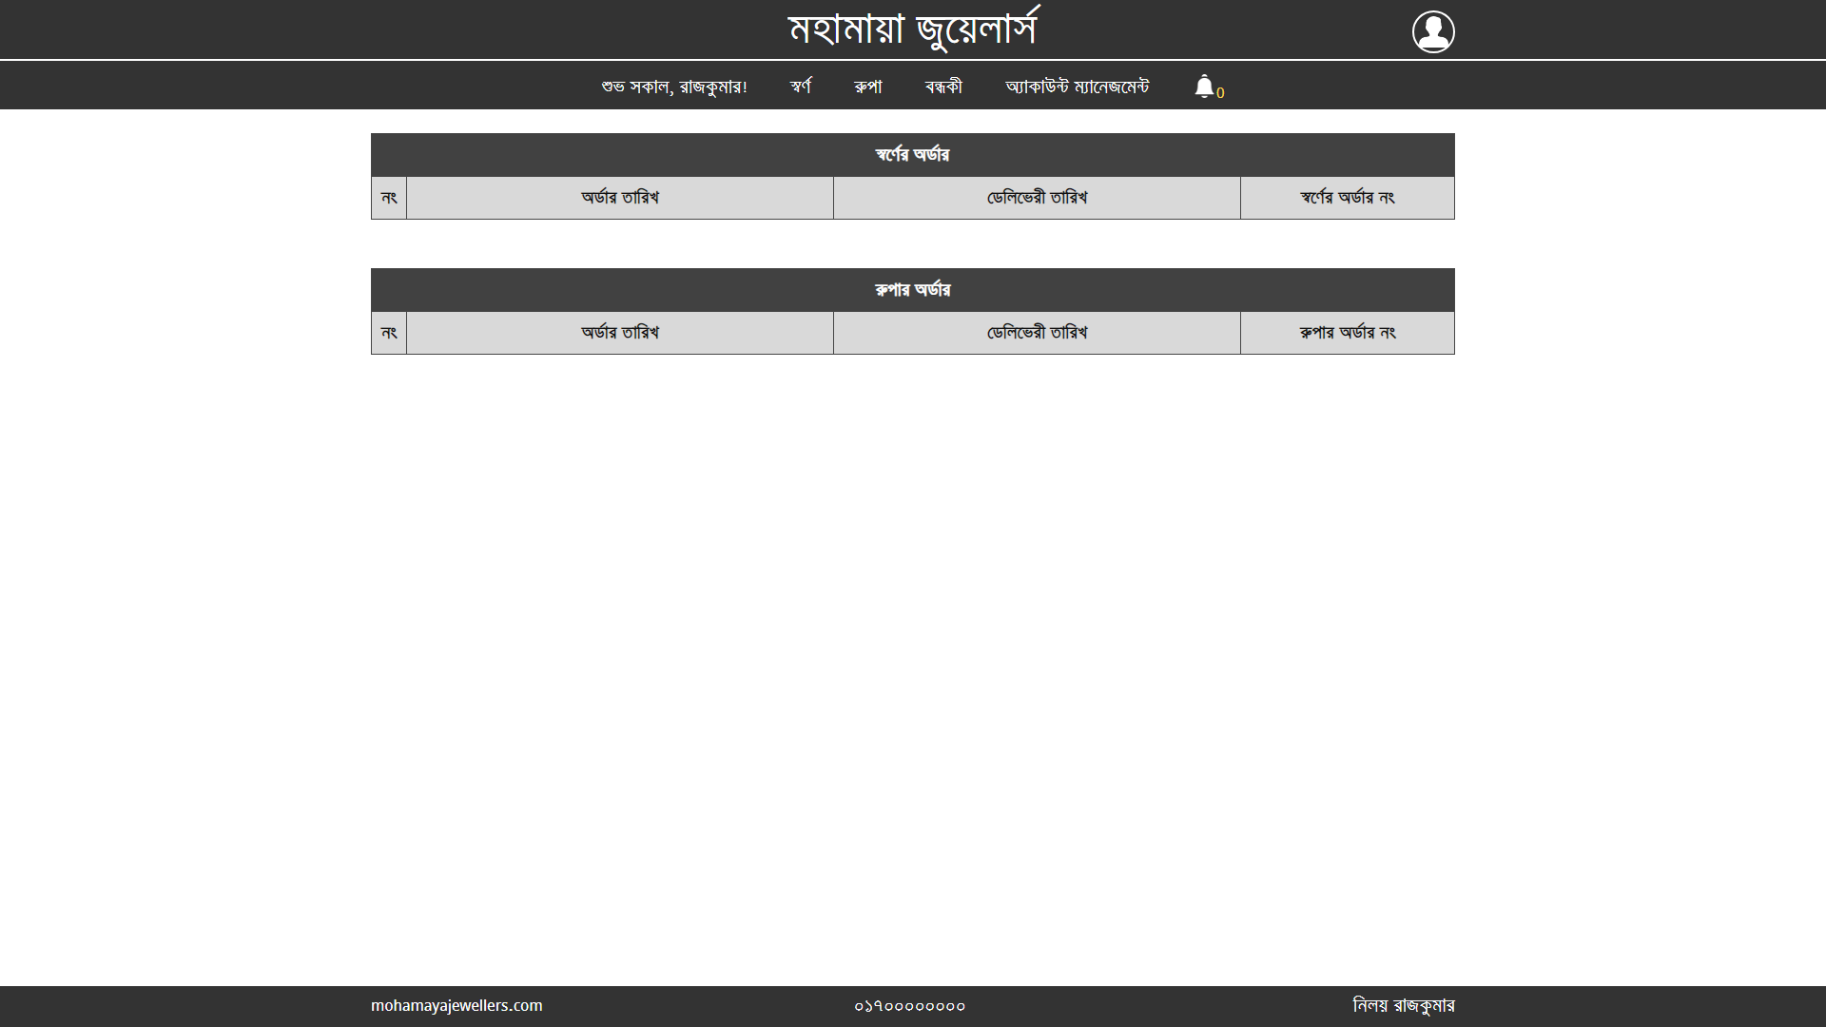Click the স্বর্ণের অর্ডার table heading
Image resolution: width=1826 pixels, height=1027 pixels.
(912, 155)
